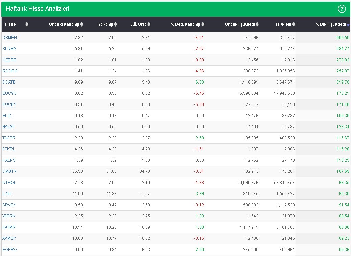Image resolution: width=351 pixels, height=256 pixels.
Task: Open RODRG stock link
Action: 10,71
